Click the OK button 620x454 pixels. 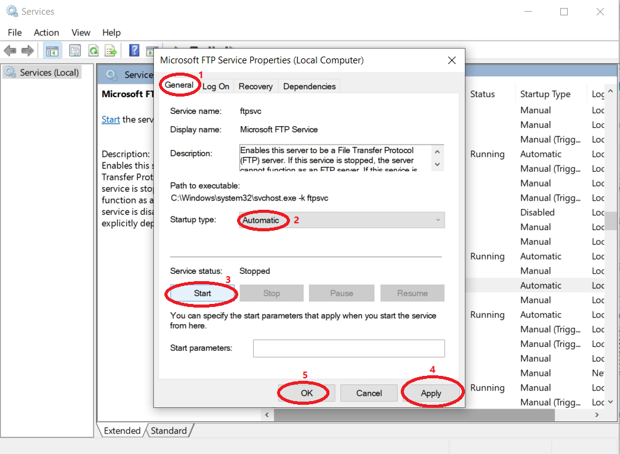(307, 393)
